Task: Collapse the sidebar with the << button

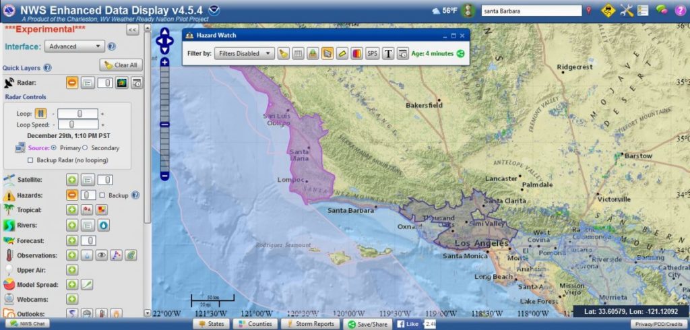Action: coord(133,30)
